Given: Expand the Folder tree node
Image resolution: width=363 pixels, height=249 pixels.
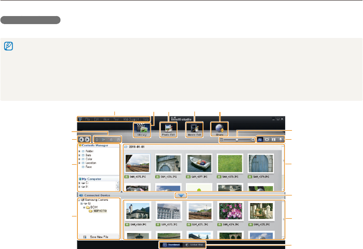Looking at the screenshot, I should [80, 151].
